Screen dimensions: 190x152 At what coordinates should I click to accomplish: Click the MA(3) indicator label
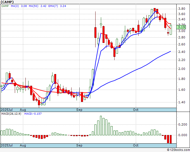(15, 6)
